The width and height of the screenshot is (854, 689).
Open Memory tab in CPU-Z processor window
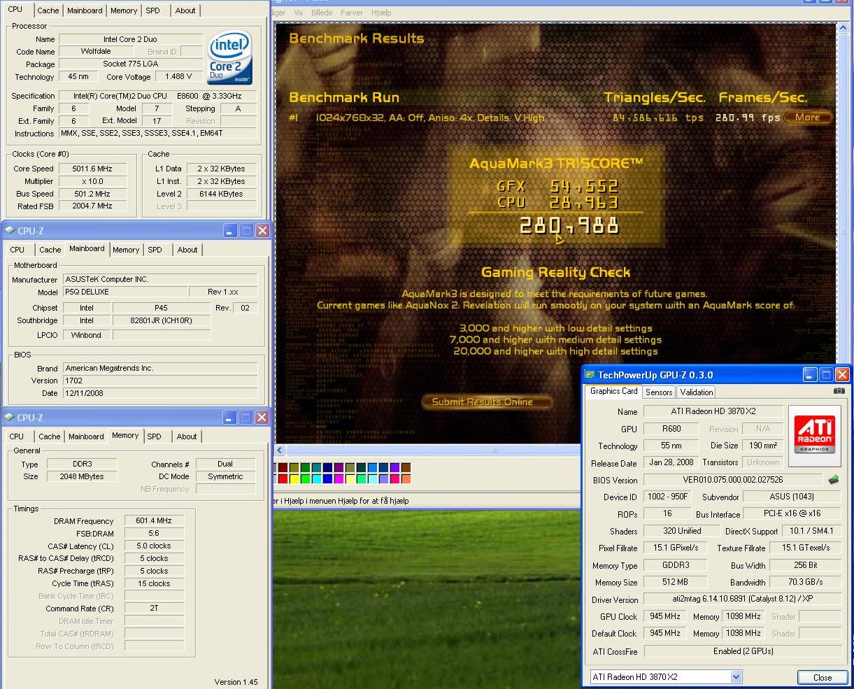[124, 10]
